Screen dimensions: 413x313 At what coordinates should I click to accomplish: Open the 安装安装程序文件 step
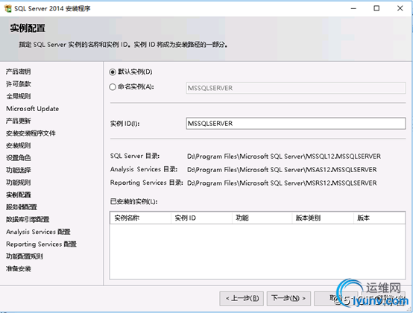point(31,133)
